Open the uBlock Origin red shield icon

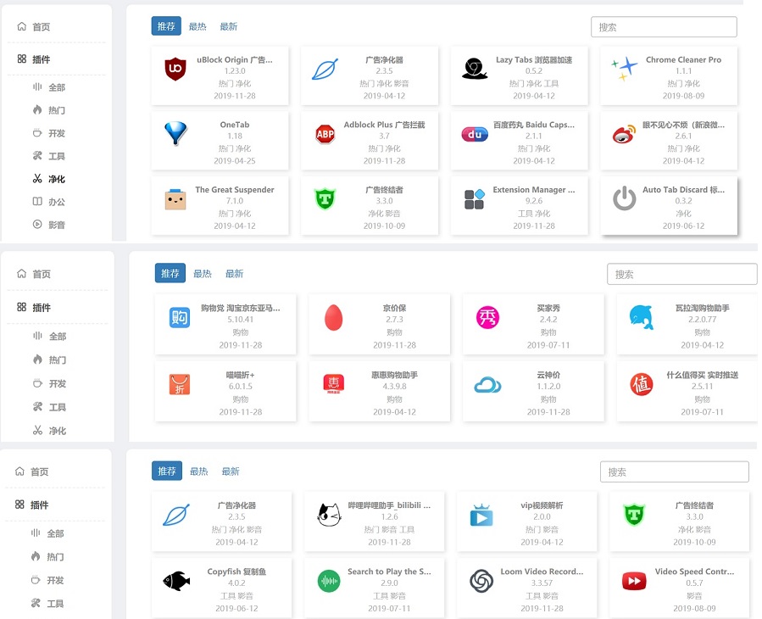tap(175, 69)
